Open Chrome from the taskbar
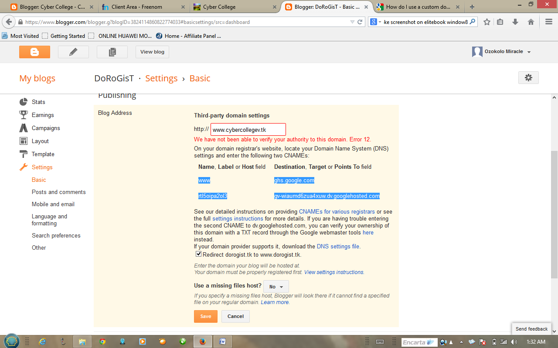Screen dimensions: 558x348 102,341
